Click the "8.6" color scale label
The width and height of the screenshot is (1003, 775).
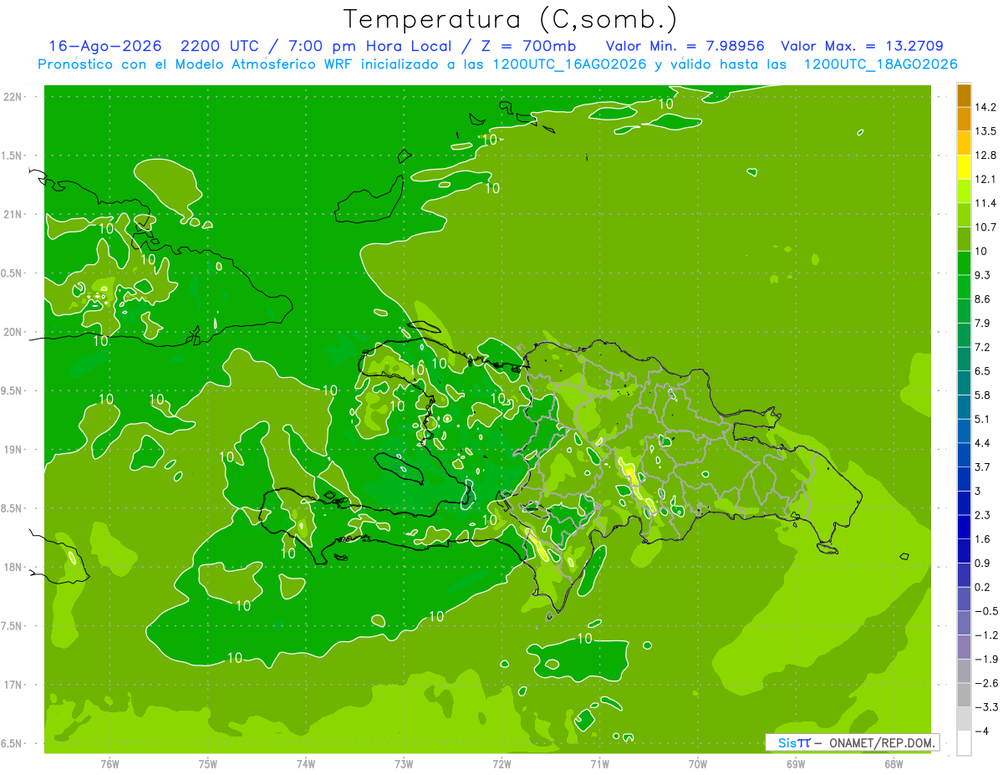click(984, 299)
